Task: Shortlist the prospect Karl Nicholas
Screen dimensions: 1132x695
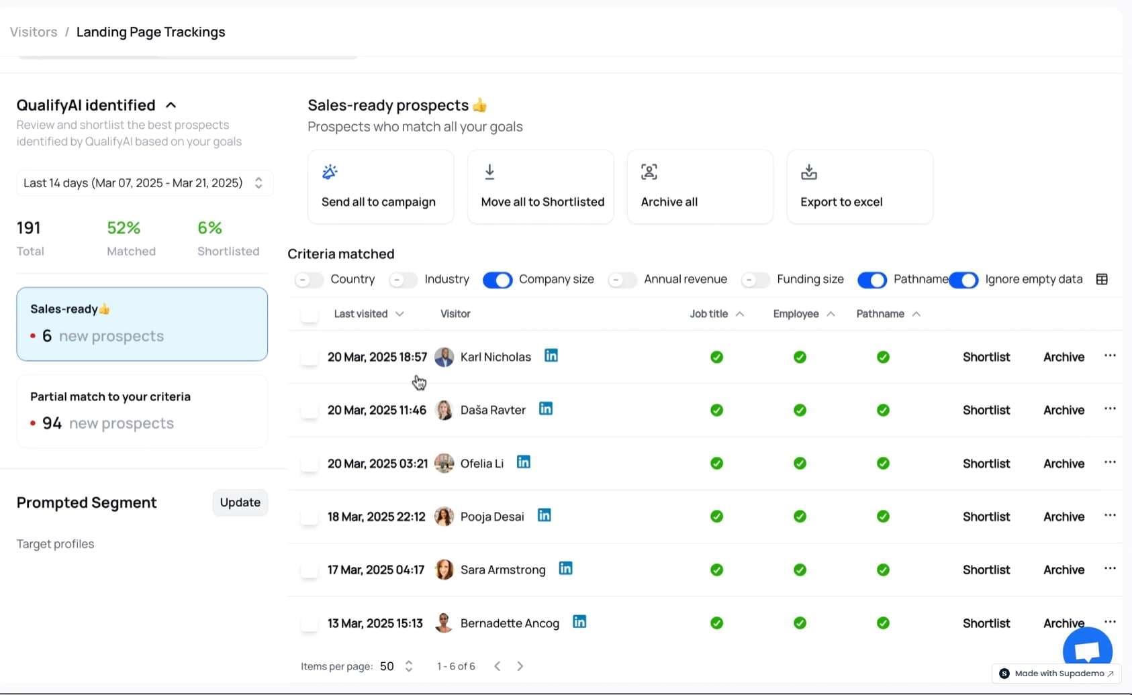Action: pyautogui.click(x=986, y=357)
